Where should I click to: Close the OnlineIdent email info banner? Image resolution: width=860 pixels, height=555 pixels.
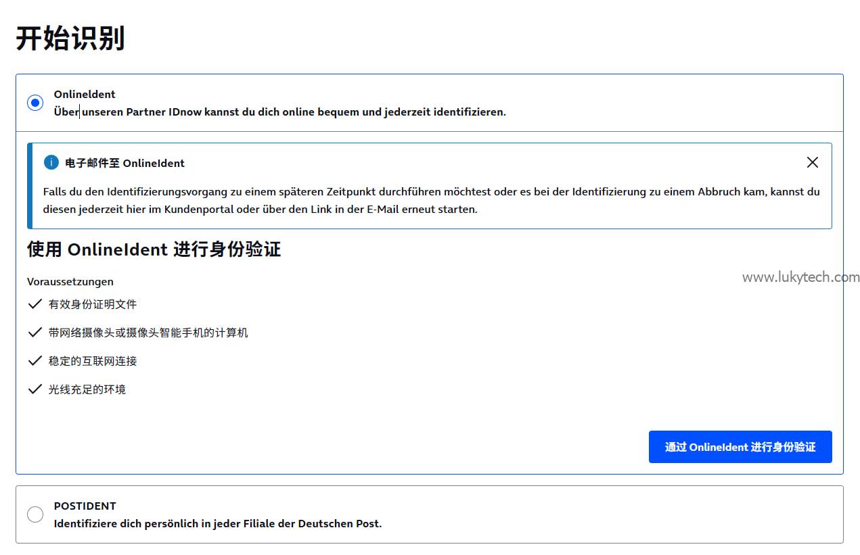[812, 162]
